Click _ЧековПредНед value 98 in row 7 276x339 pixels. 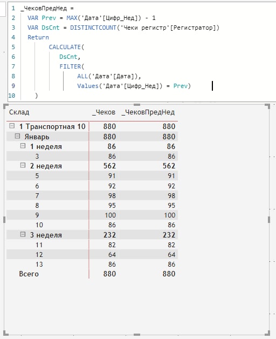coord(171,195)
